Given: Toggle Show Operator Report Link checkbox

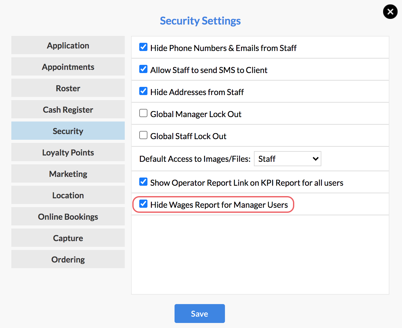Looking at the screenshot, I should 143,182.
